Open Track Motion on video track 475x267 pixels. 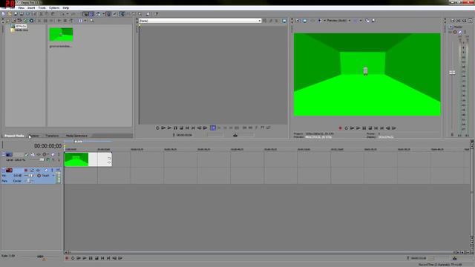click(33, 155)
